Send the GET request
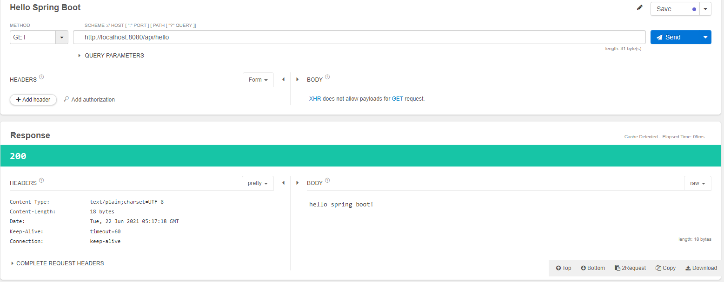 coord(675,38)
